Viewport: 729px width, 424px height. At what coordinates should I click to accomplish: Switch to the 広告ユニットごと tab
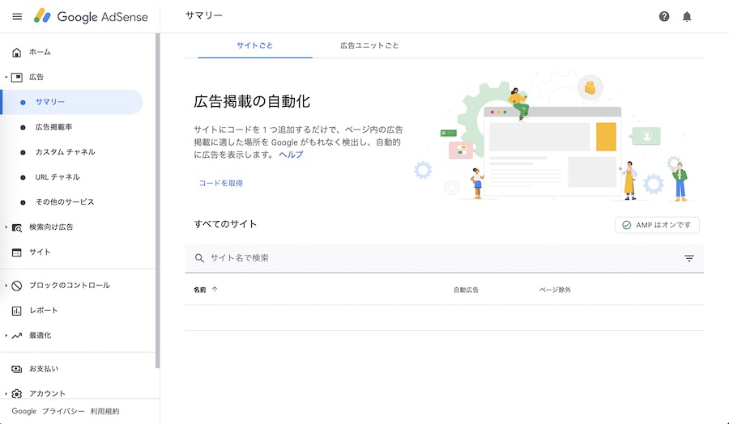[369, 45]
